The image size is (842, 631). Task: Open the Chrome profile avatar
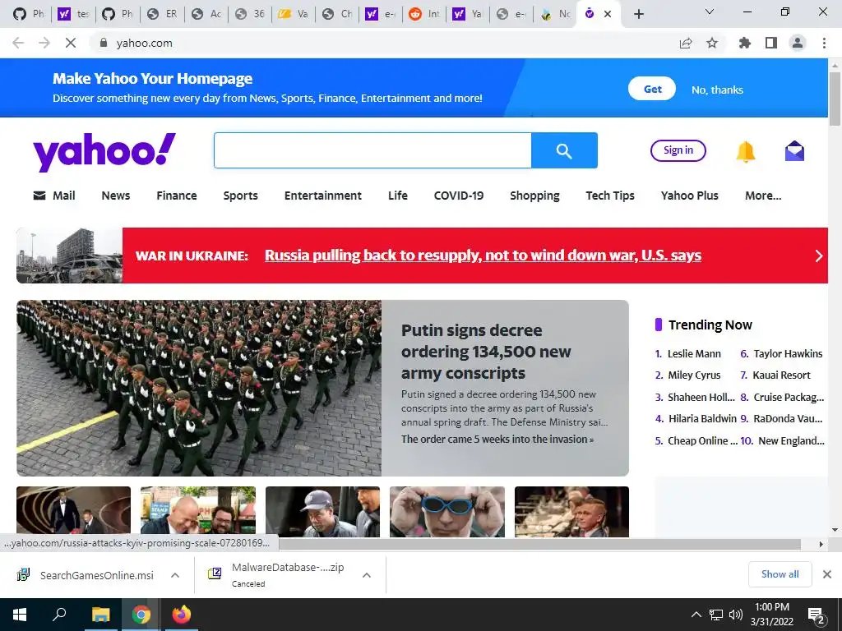pyautogui.click(x=798, y=43)
